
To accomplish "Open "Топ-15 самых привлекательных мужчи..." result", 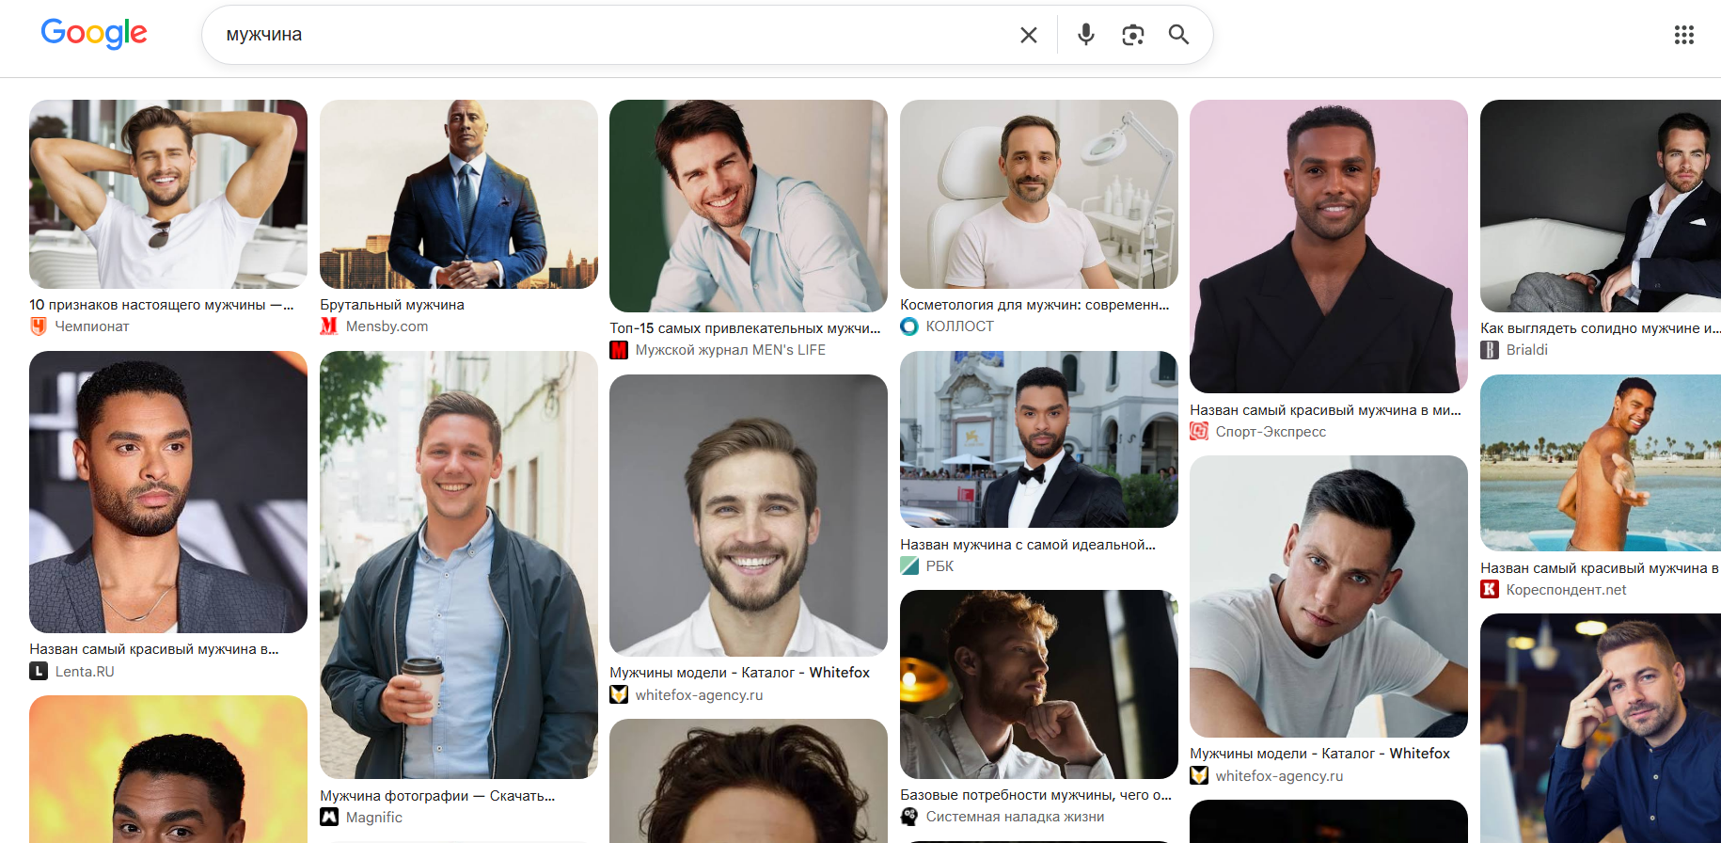I will pyautogui.click(x=745, y=328).
